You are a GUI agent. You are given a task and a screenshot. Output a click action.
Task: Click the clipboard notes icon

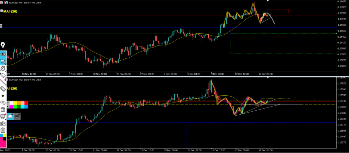[x=3, y=130]
